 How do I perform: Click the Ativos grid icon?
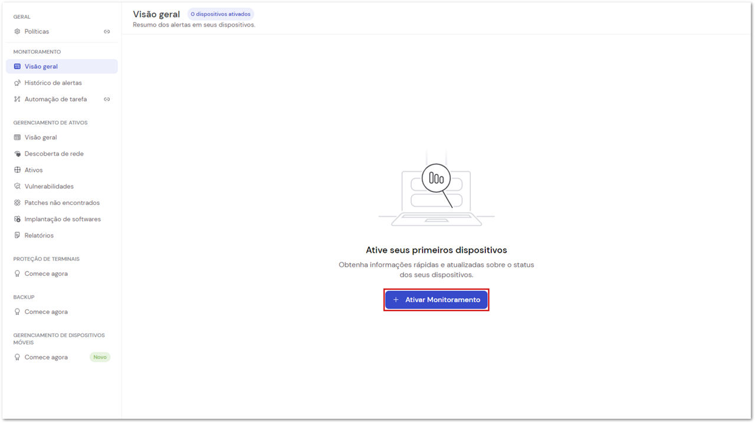point(17,170)
